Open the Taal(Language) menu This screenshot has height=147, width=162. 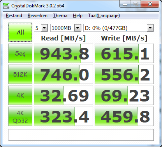pyautogui.click(x=104, y=16)
